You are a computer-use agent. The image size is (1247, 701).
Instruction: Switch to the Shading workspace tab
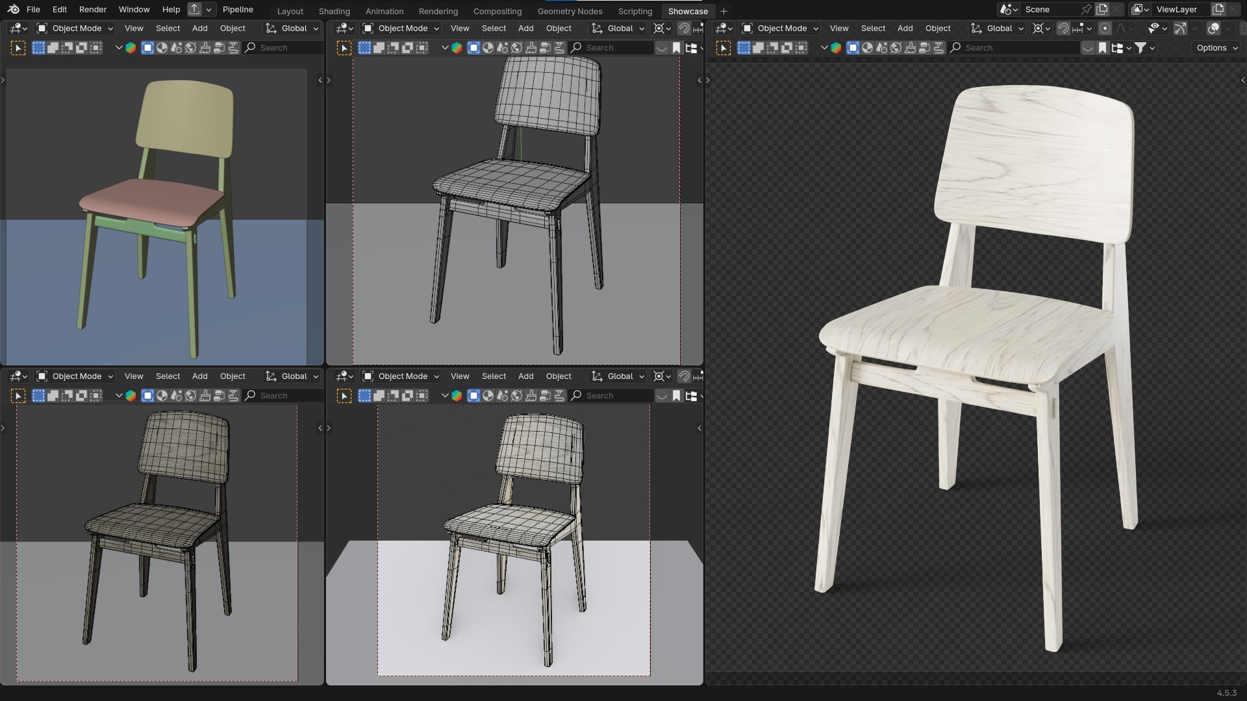click(x=334, y=11)
